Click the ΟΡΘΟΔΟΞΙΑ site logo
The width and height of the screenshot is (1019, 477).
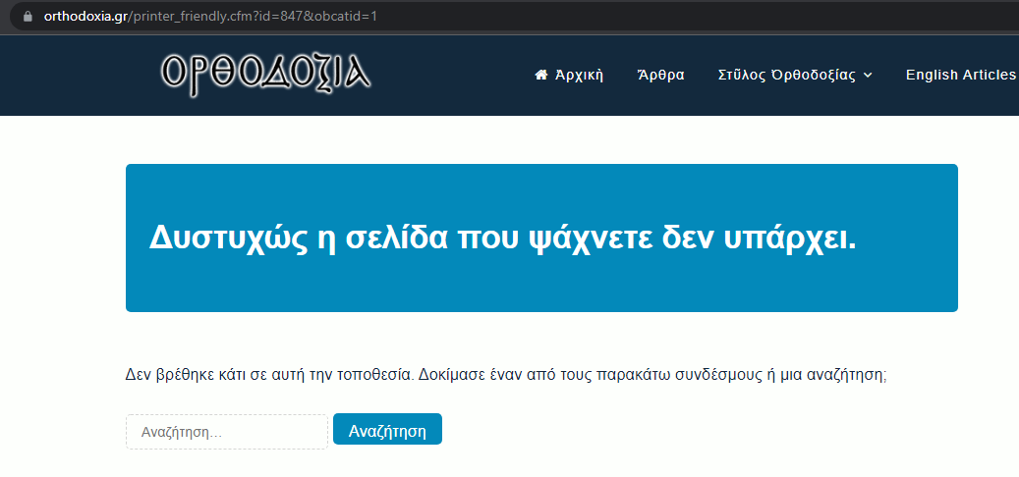265,73
